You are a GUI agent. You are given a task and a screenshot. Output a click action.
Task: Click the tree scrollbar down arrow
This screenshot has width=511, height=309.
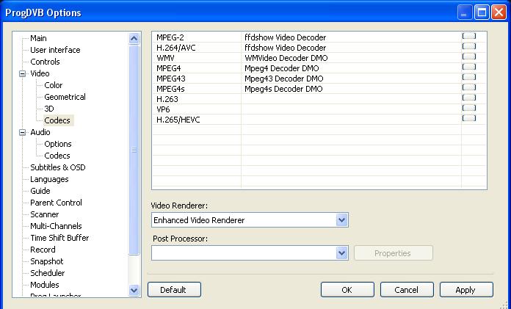click(x=134, y=290)
